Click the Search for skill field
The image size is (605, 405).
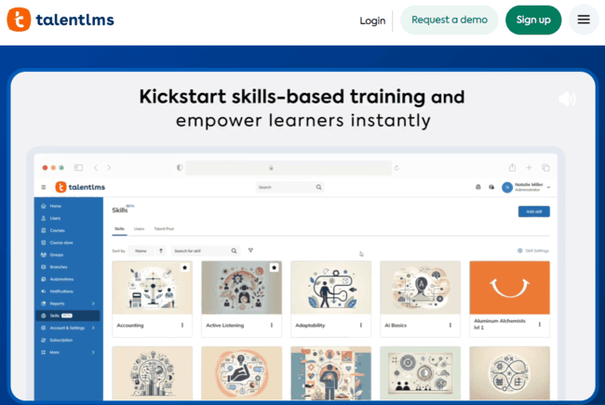(x=206, y=251)
